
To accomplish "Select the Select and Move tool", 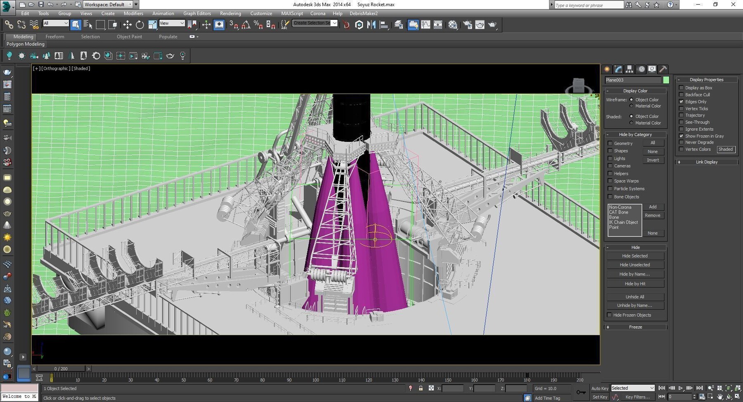I will tap(127, 24).
